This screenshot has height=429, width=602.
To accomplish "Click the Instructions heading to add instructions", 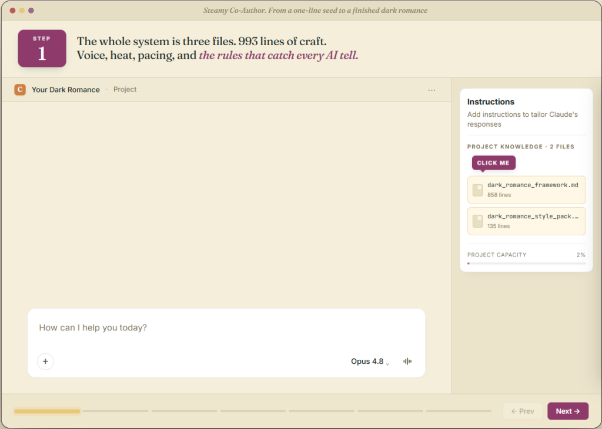I will pos(490,102).
